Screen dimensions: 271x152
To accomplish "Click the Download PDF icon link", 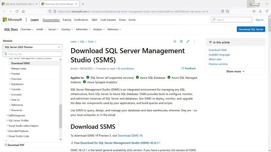I will 14,145.
